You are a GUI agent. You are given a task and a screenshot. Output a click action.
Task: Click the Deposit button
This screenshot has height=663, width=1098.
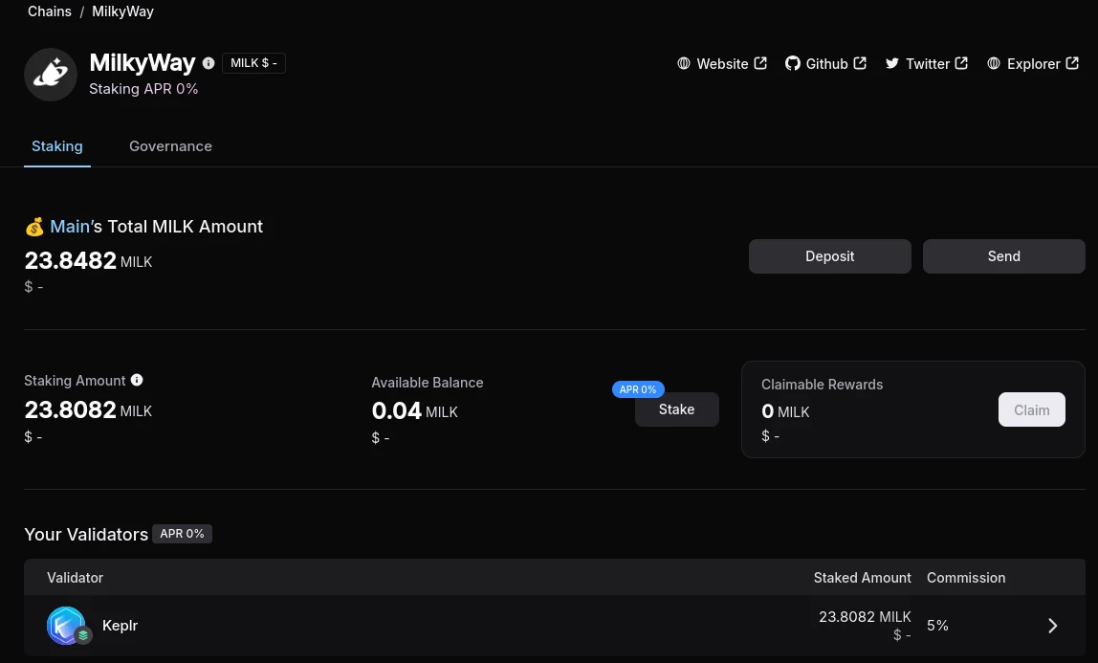830,256
